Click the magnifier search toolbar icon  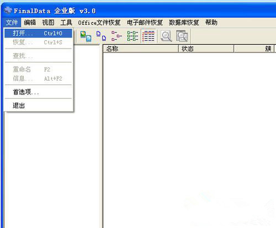click(166, 36)
